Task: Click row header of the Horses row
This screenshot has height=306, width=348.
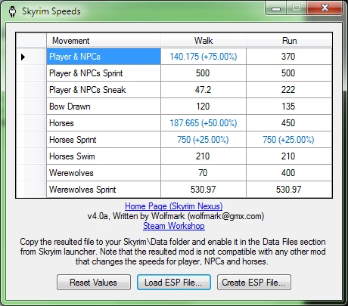Action: [32, 123]
